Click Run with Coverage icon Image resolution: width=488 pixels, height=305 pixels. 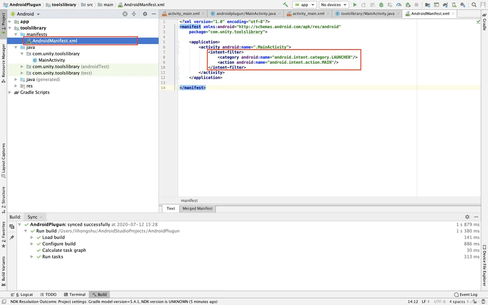[390, 5]
